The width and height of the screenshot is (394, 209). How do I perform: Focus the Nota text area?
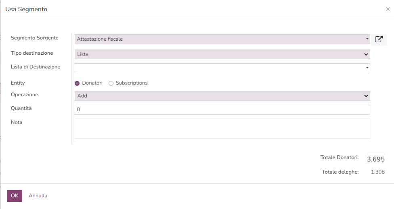[222, 129]
